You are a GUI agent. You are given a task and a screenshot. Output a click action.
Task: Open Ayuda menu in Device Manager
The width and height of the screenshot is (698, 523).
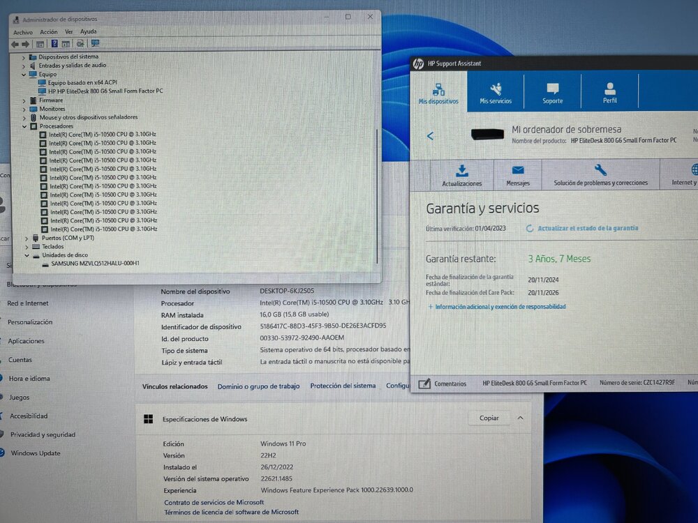pyautogui.click(x=88, y=31)
